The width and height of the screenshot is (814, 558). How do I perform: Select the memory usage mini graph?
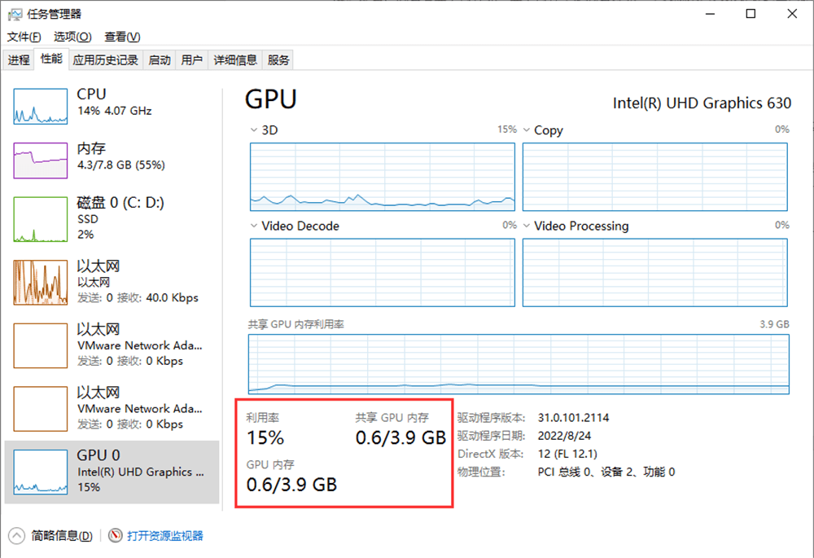(40, 159)
